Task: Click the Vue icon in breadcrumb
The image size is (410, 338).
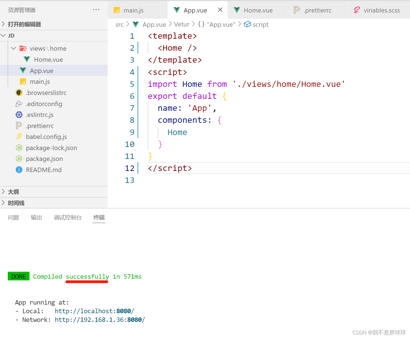Action: [136, 25]
